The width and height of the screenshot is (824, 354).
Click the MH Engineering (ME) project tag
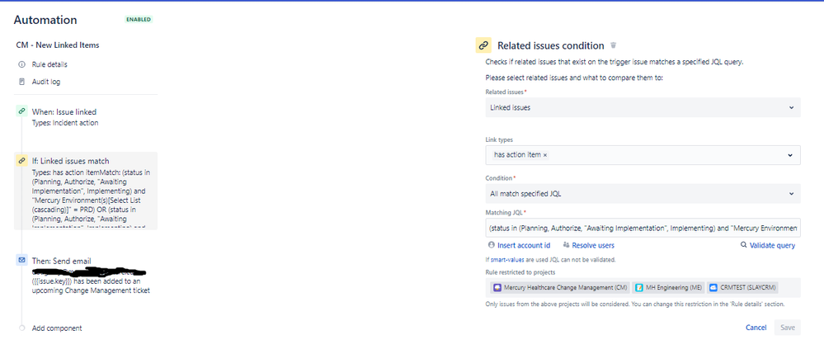[668, 288]
